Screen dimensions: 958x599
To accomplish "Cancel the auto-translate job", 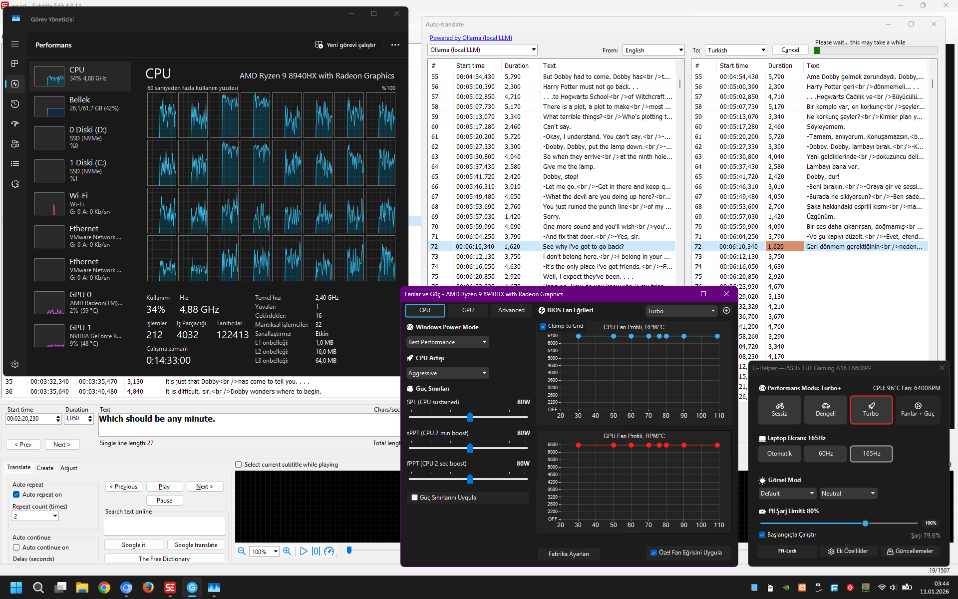I will pos(790,50).
